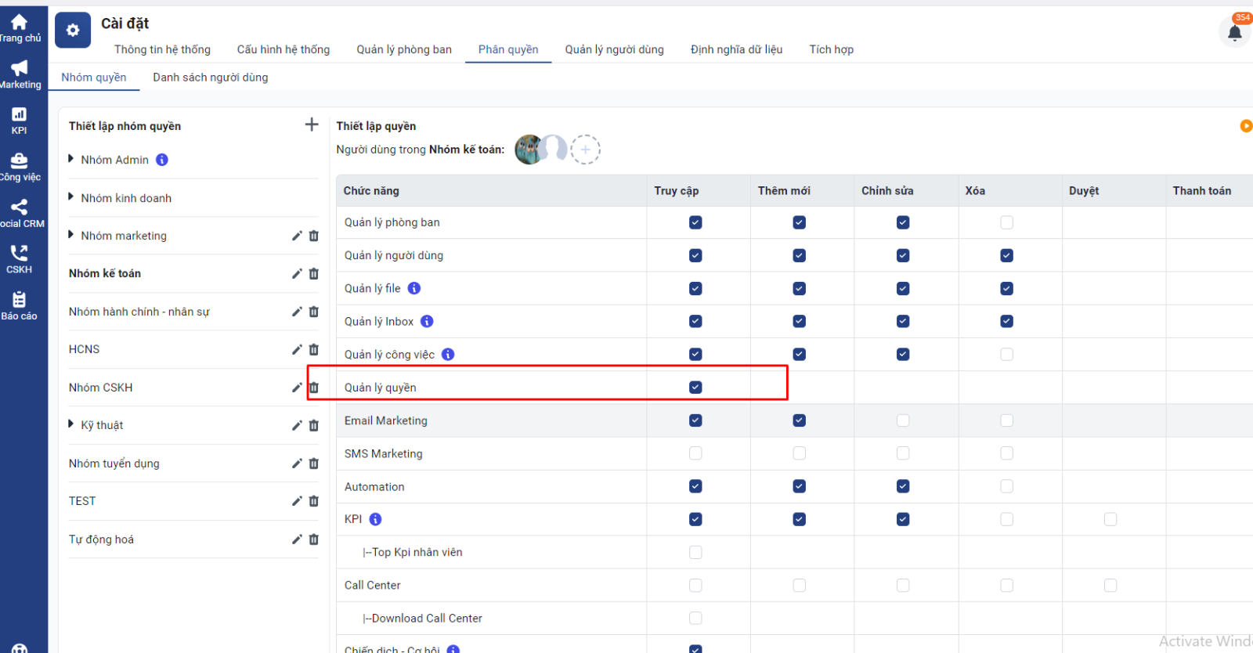Switch to Quản lý người dùng tab
This screenshot has height=653, width=1253.
point(614,49)
